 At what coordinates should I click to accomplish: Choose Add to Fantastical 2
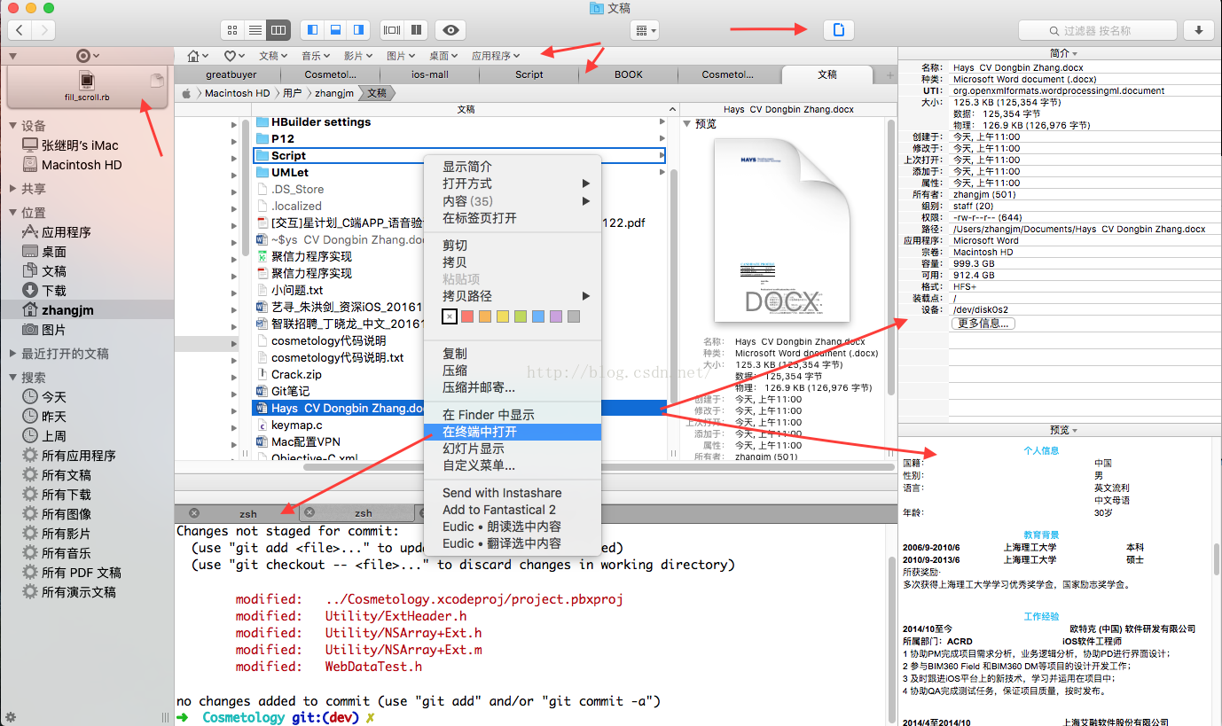512,510
